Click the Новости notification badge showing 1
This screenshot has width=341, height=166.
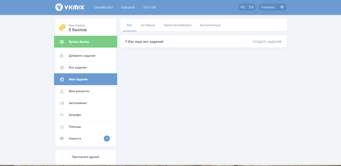coord(107,139)
